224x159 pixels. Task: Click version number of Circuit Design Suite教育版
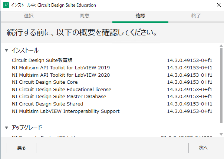tap(190, 61)
